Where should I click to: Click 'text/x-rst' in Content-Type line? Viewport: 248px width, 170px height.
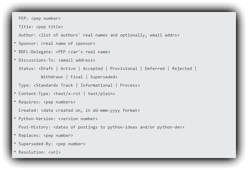click(x=68, y=94)
